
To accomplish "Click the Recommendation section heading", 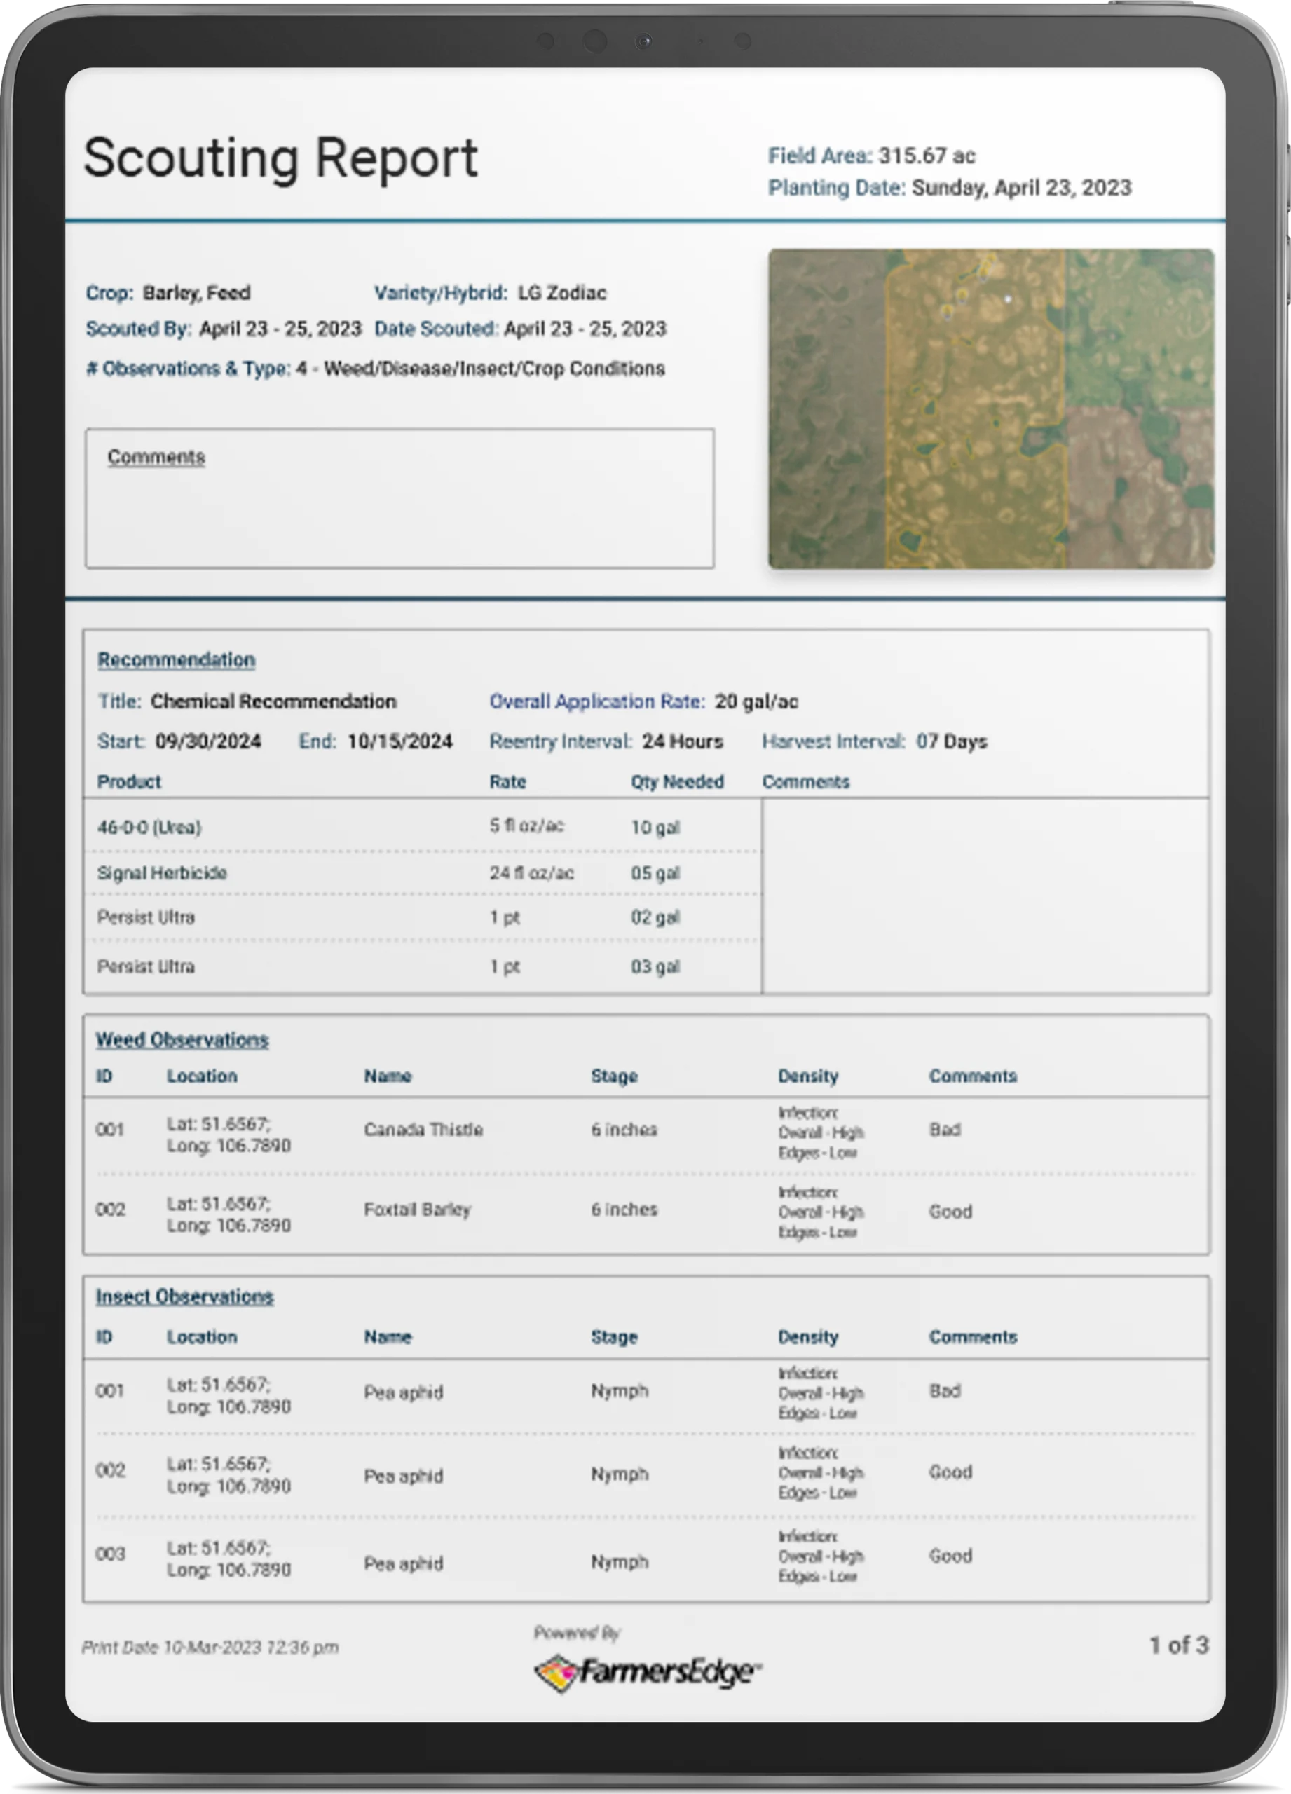I will click(x=176, y=659).
